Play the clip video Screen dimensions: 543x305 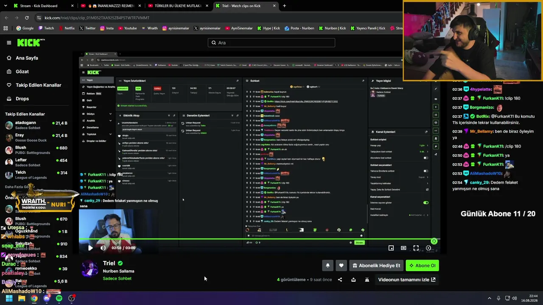(90, 248)
